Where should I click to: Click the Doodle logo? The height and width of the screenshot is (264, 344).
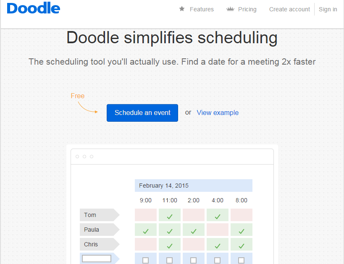click(34, 8)
